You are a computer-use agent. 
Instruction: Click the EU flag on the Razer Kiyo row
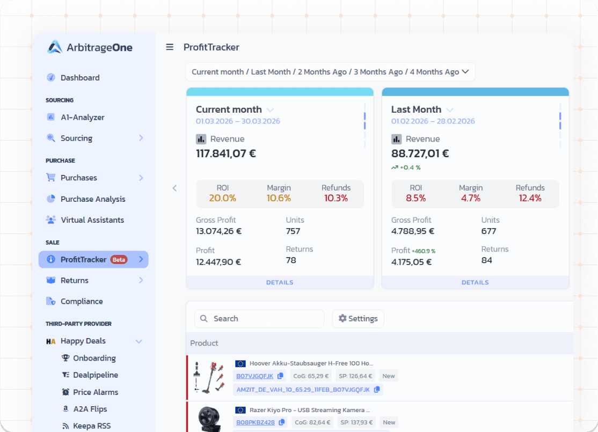pyautogui.click(x=240, y=410)
